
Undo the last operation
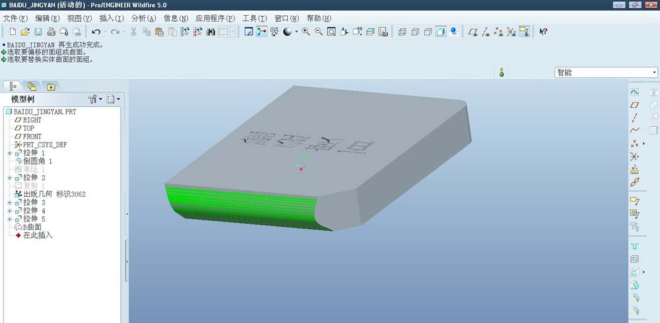click(96, 32)
